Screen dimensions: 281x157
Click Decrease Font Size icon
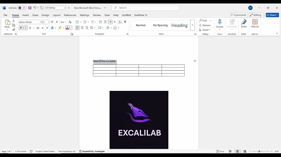(57, 22)
